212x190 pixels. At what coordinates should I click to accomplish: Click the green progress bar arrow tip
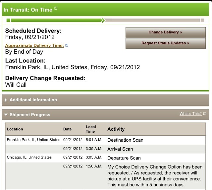point(103,21)
